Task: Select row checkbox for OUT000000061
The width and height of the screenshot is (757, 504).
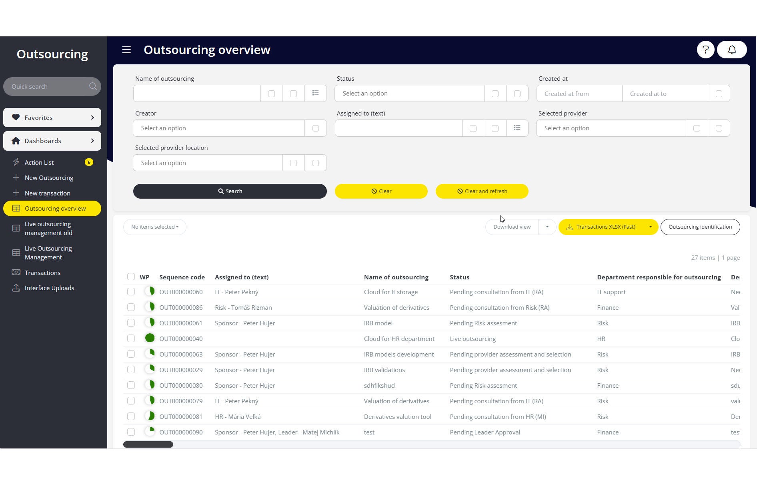Action: [131, 323]
